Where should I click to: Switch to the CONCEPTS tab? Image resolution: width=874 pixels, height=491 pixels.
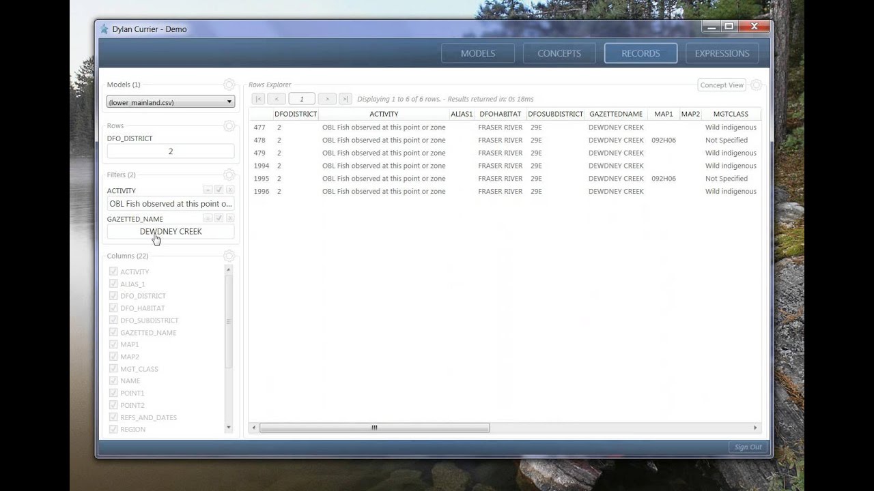pyautogui.click(x=559, y=53)
